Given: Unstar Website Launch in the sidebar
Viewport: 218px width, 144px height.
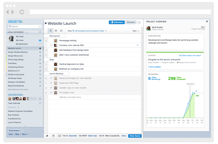Looking at the screenshot, I should click(40, 48).
